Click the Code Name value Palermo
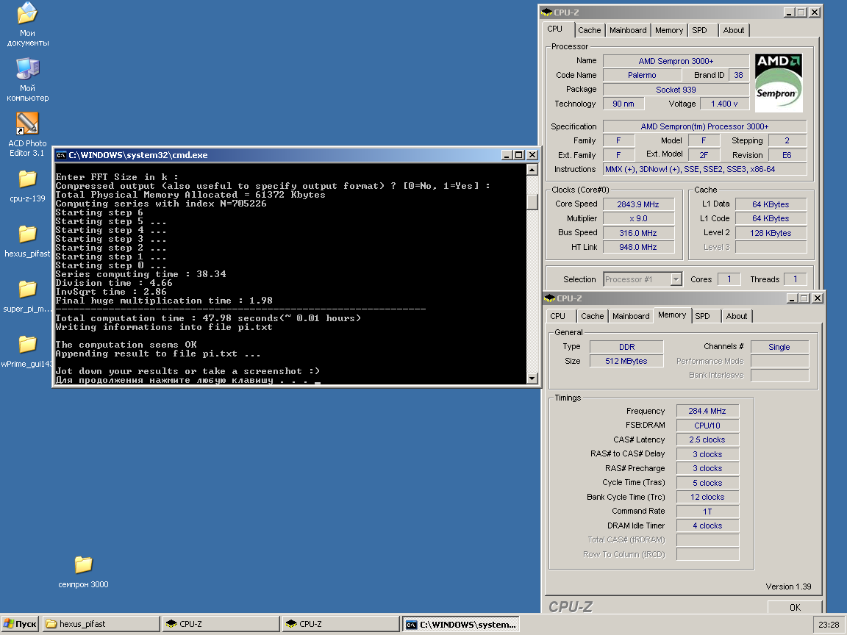847x635 pixels. tap(642, 75)
